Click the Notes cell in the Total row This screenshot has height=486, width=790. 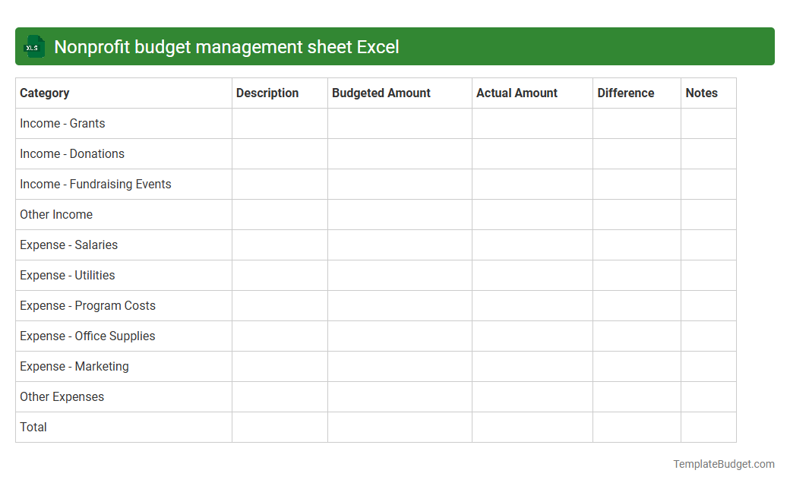708,427
